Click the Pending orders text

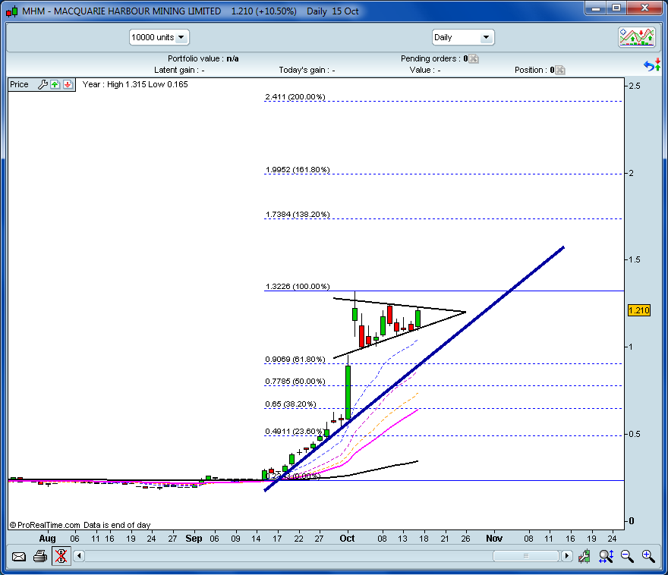point(434,58)
